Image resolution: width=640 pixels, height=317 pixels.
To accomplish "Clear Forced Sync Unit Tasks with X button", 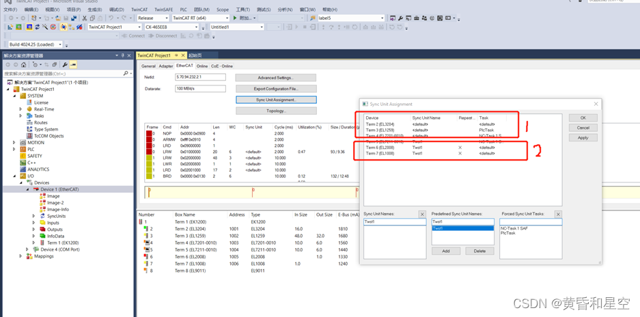I will pyautogui.click(x=557, y=215).
